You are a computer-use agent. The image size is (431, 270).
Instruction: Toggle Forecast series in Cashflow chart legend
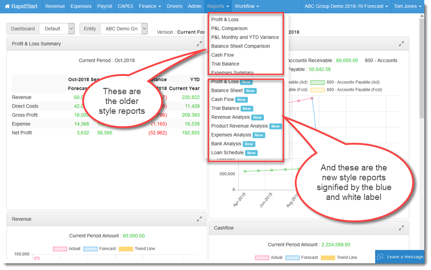click(301, 258)
